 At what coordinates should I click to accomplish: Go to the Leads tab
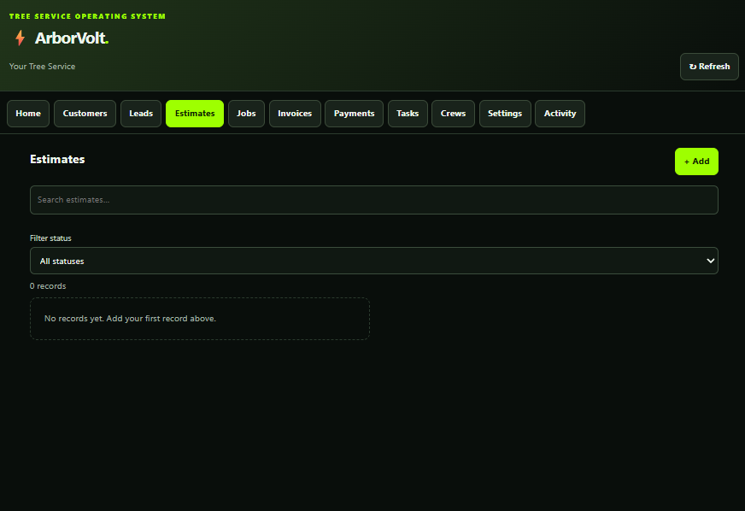[141, 114]
